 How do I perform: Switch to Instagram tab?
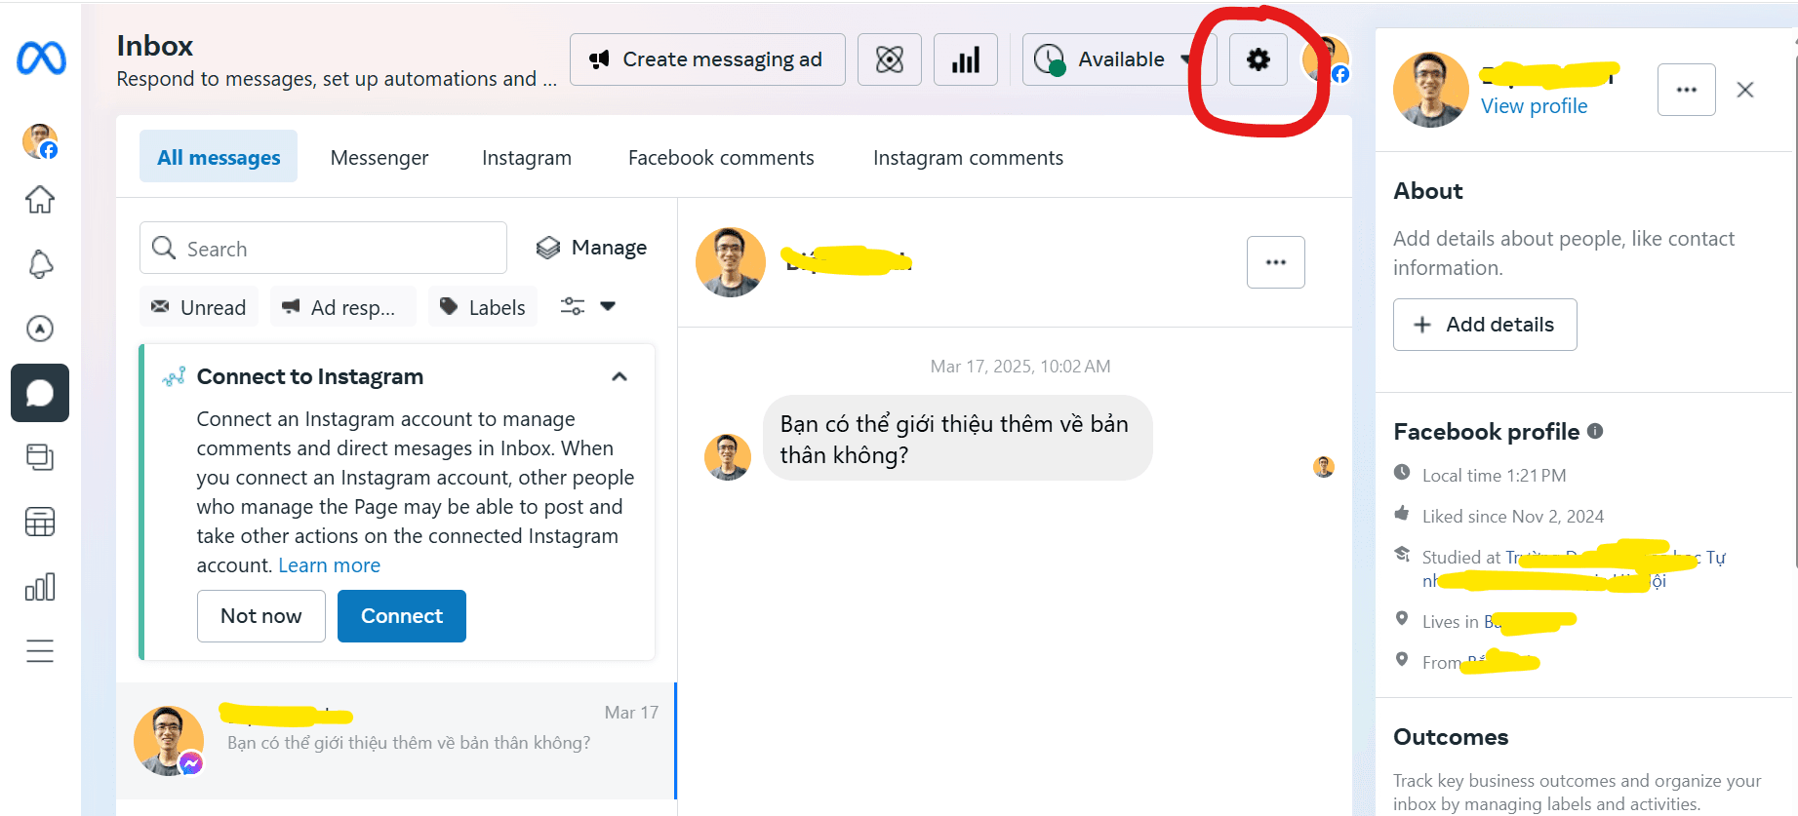click(x=527, y=158)
